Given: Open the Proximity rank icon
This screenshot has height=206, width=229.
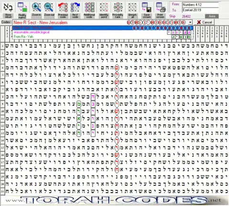Looking at the screenshot, I should pos(118,7).
